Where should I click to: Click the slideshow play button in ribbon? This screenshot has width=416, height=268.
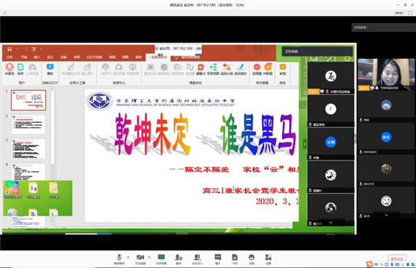coord(50,69)
